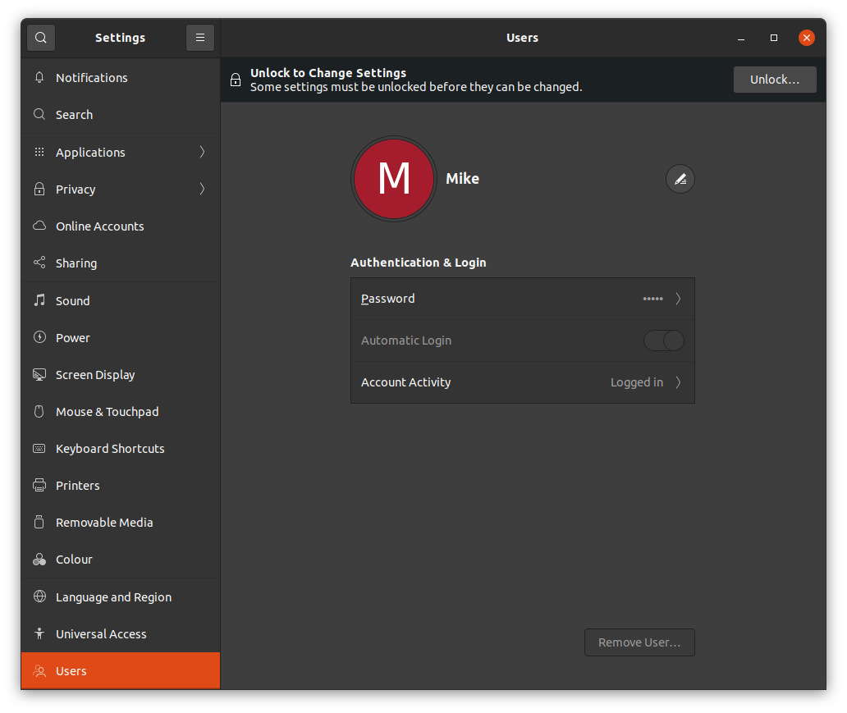Open Account Activity details chevron
Viewport: 847px width, 713px height.
tap(678, 382)
